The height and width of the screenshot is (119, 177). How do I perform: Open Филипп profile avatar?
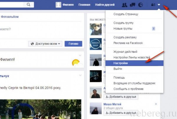click(x=58, y=5)
